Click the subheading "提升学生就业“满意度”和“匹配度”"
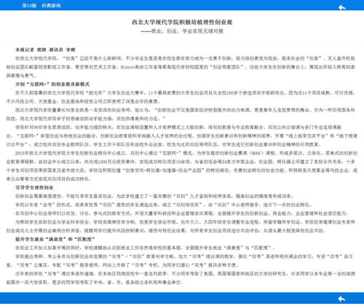The height and width of the screenshot is (306, 364). 55,239
